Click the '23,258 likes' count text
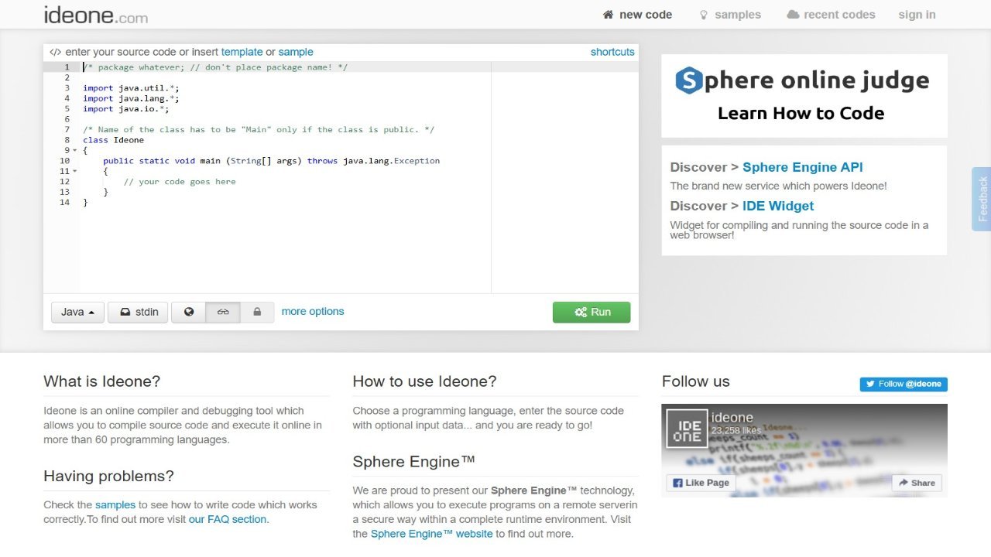Image resolution: width=991 pixels, height=557 pixels. click(x=736, y=431)
